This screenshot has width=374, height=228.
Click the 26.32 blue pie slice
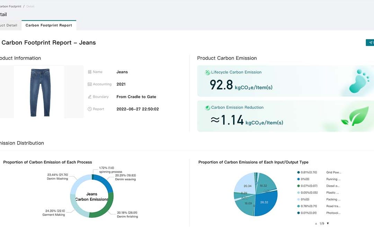265,203
